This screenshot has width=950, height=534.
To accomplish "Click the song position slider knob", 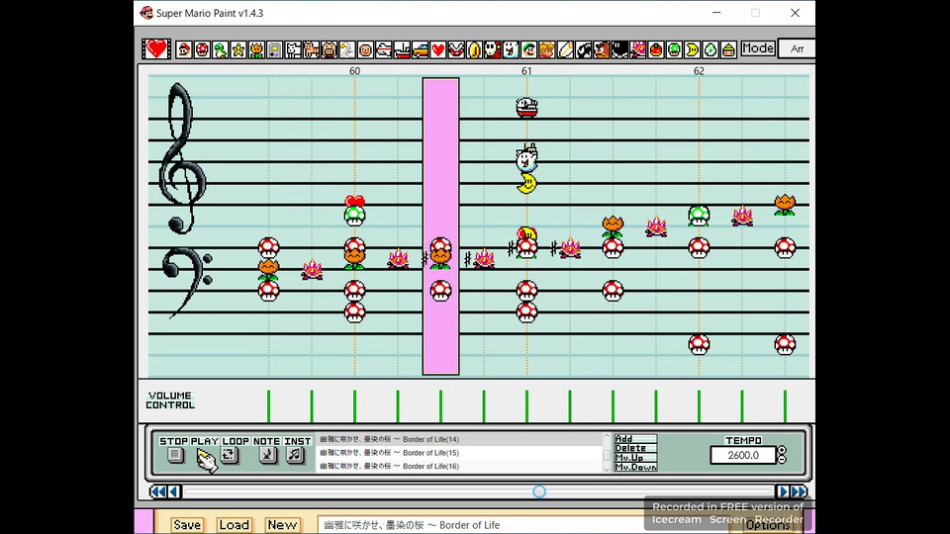I will tap(539, 491).
